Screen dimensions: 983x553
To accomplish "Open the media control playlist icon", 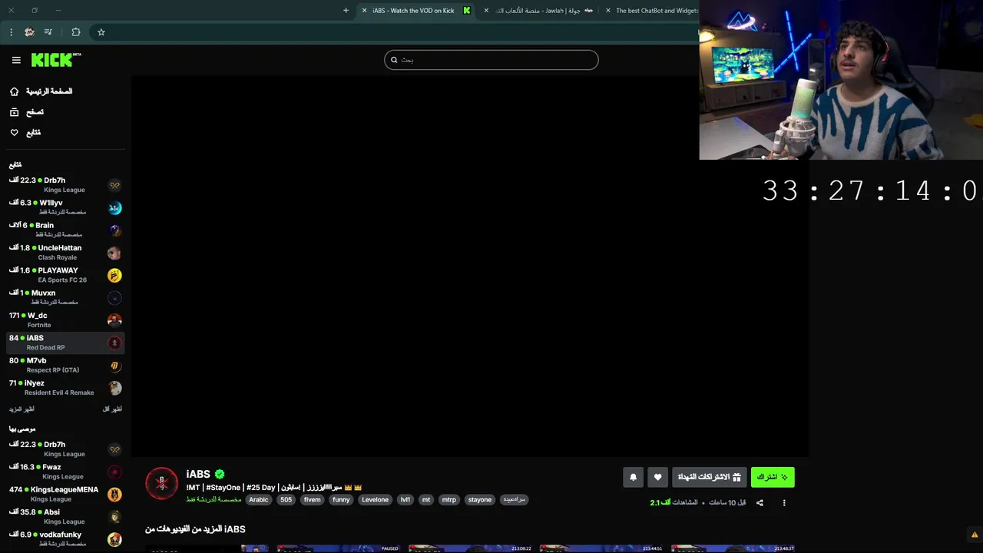I will pyautogui.click(x=48, y=32).
